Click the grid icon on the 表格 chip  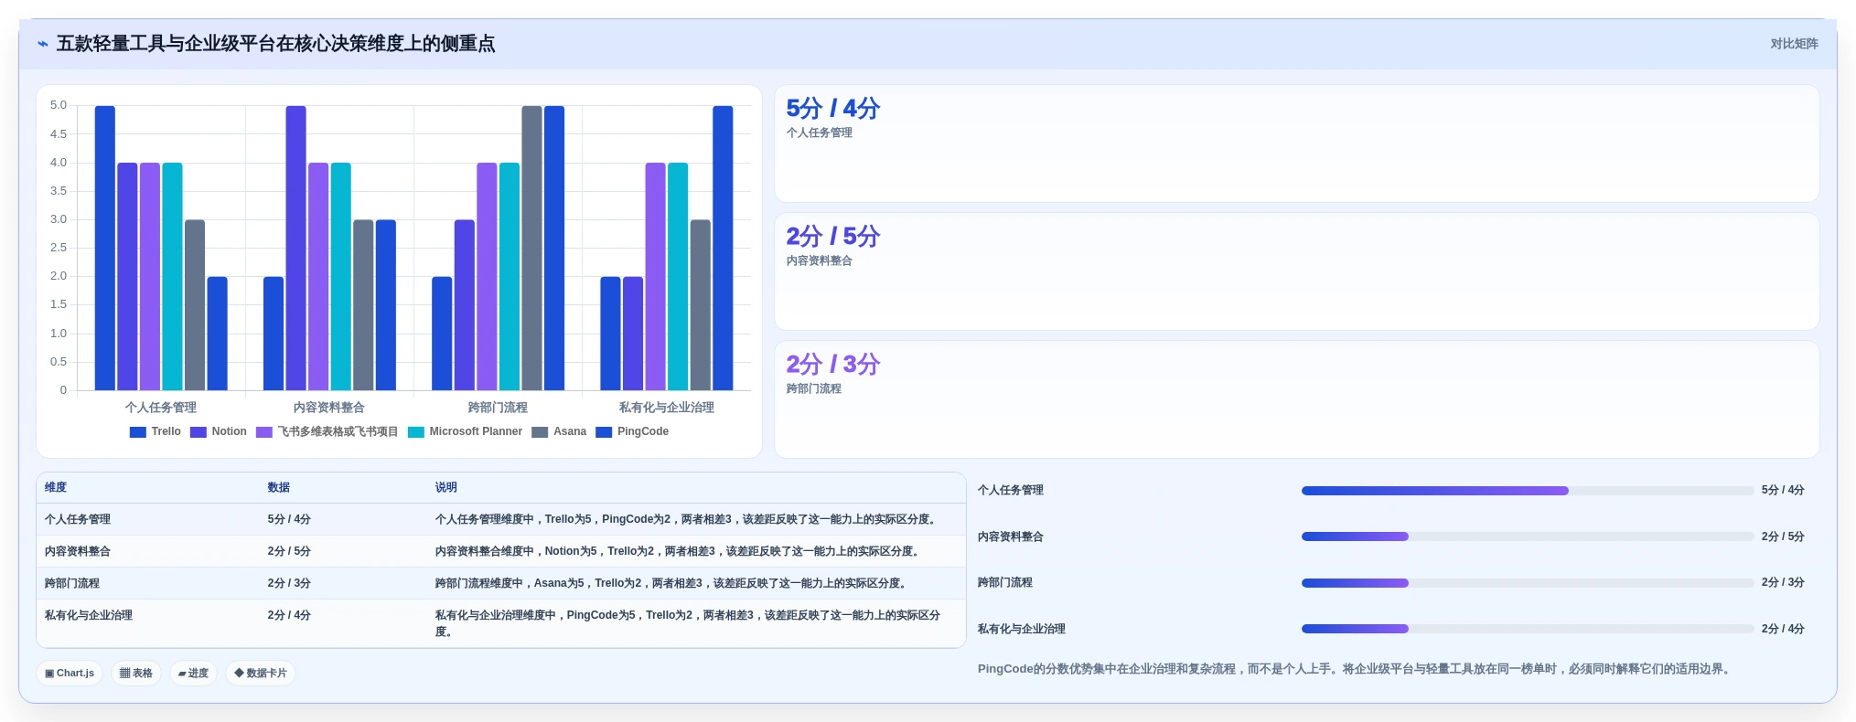pos(124,674)
